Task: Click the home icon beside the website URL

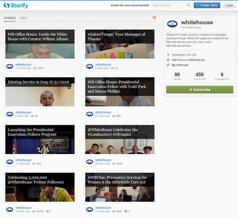Action: [168, 60]
